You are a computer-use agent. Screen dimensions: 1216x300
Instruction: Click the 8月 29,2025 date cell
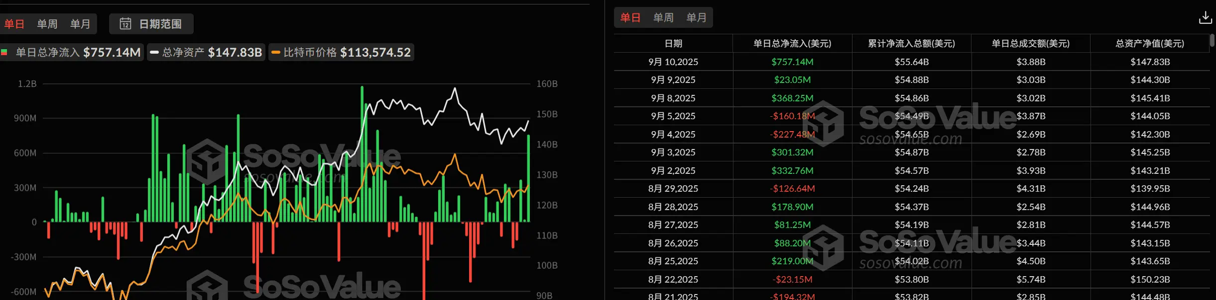coord(673,188)
